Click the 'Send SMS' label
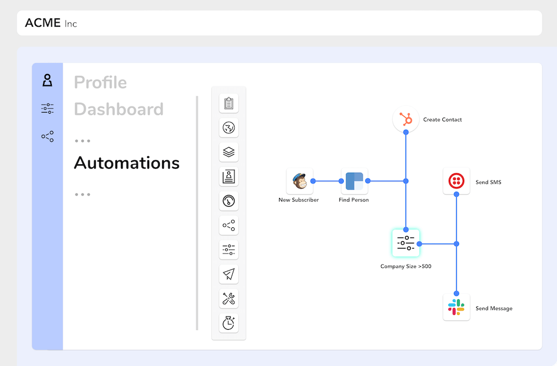Image resolution: width=557 pixels, height=366 pixels. coord(488,182)
